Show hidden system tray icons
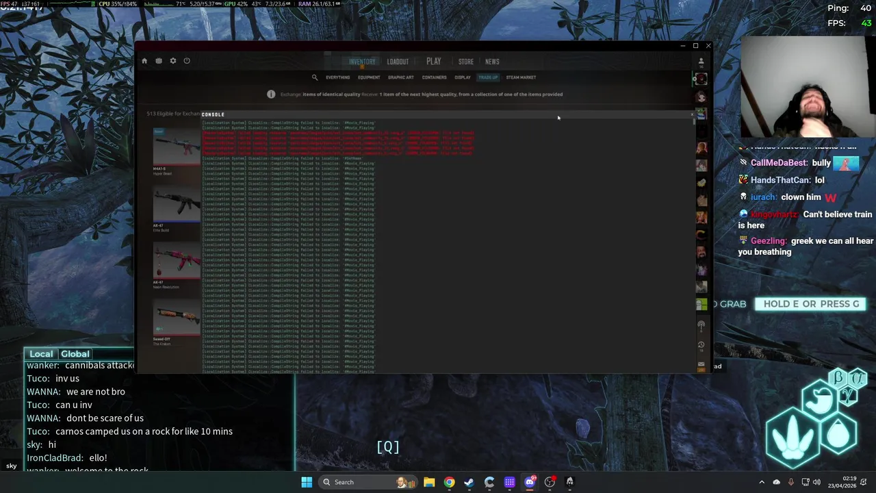This screenshot has height=493, width=876. point(762,482)
